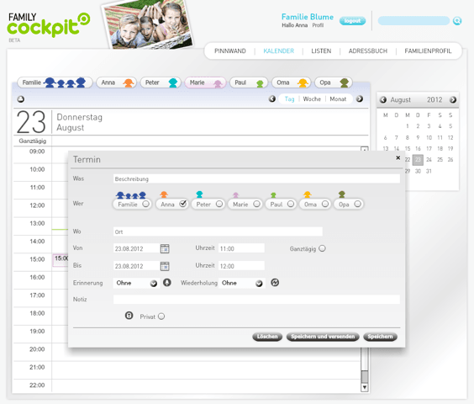The image size is (474, 404).
Task: Open the 15:00 appointment entry
Action: (61, 260)
